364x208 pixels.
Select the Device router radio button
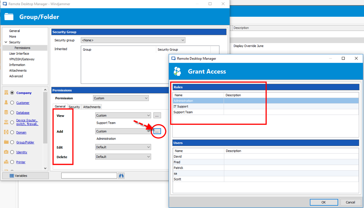click(x=12, y=122)
